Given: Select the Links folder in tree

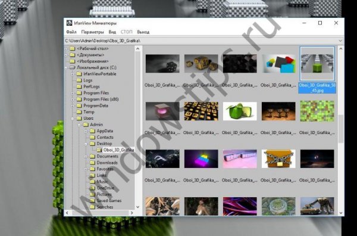Looking at the screenshot, I should point(102,175).
